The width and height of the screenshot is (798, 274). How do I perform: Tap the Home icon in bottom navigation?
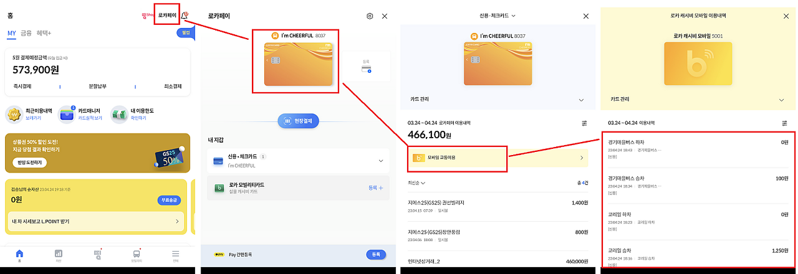coord(19,254)
